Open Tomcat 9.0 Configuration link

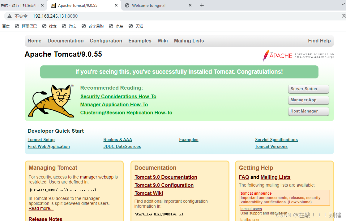(164, 185)
